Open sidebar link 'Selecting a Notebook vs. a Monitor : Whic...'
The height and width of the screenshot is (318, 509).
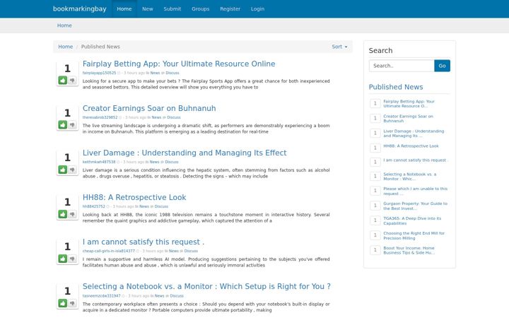click(x=409, y=177)
